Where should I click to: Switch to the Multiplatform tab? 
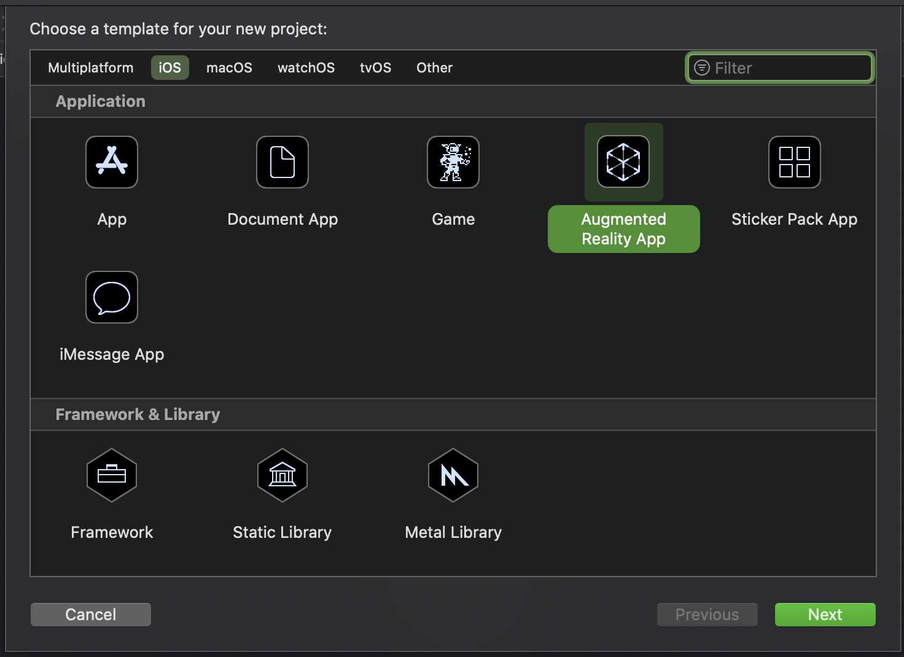tap(91, 68)
